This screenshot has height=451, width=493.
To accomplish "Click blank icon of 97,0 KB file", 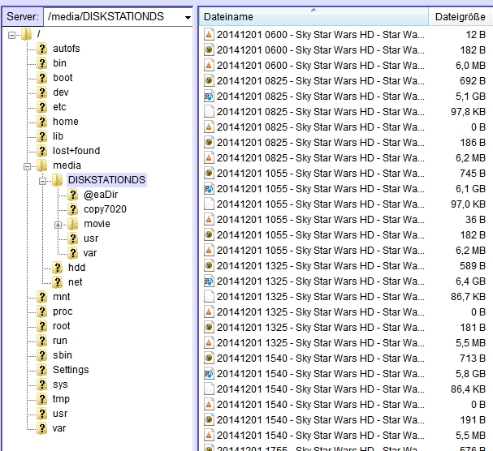I will pos(209,204).
